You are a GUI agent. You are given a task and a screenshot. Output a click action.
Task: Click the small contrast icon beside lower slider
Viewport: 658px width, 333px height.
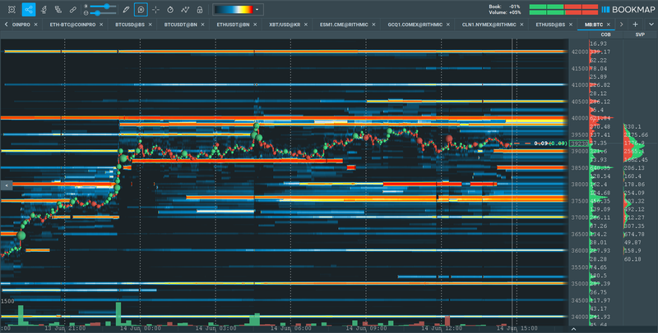click(86, 13)
